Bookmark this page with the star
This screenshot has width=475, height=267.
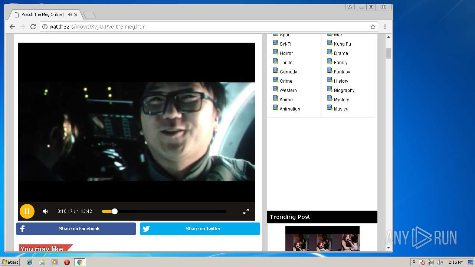(373, 27)
